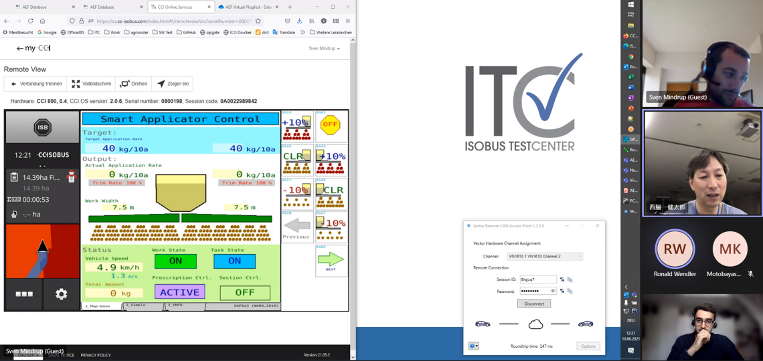Open the map view tile with tractor arrow
Image resolution: width=763 pixels, height=361 pixels.
coord(42,251)
